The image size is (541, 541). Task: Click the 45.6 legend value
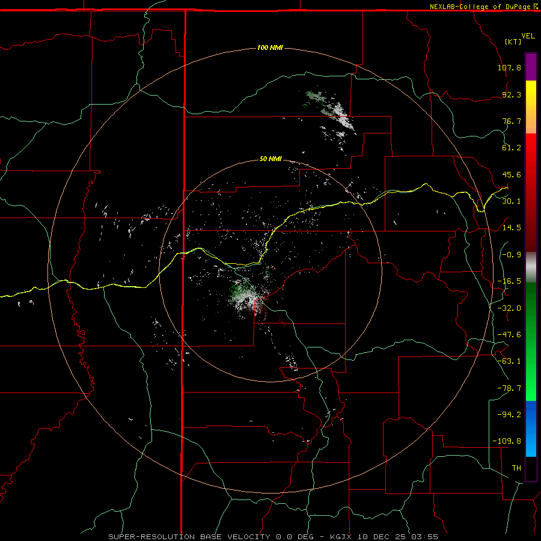tap(512, 174)
